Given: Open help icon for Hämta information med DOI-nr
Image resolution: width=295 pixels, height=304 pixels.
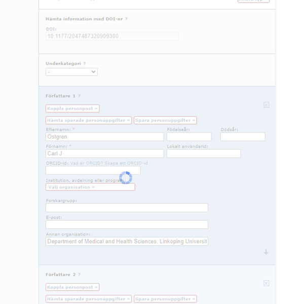Looking at the screenshot, I should (x=126, y=19).
